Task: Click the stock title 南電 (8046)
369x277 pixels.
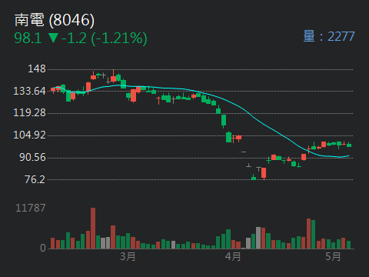Action: click(55, 20)
